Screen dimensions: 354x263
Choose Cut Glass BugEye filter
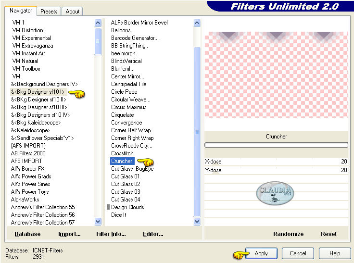pos(132,169)
